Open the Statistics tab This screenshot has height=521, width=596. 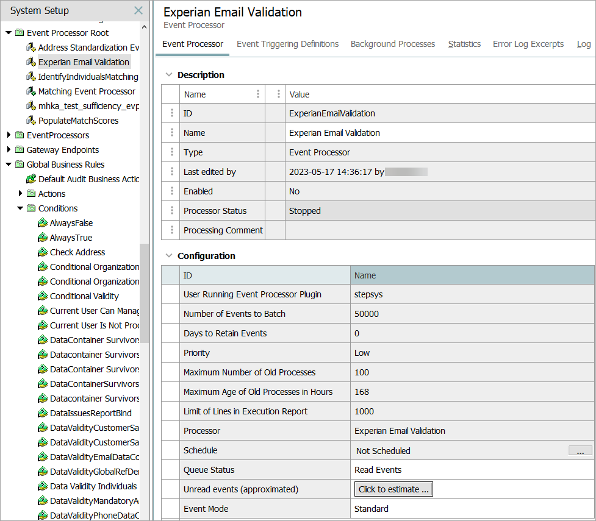464,44
